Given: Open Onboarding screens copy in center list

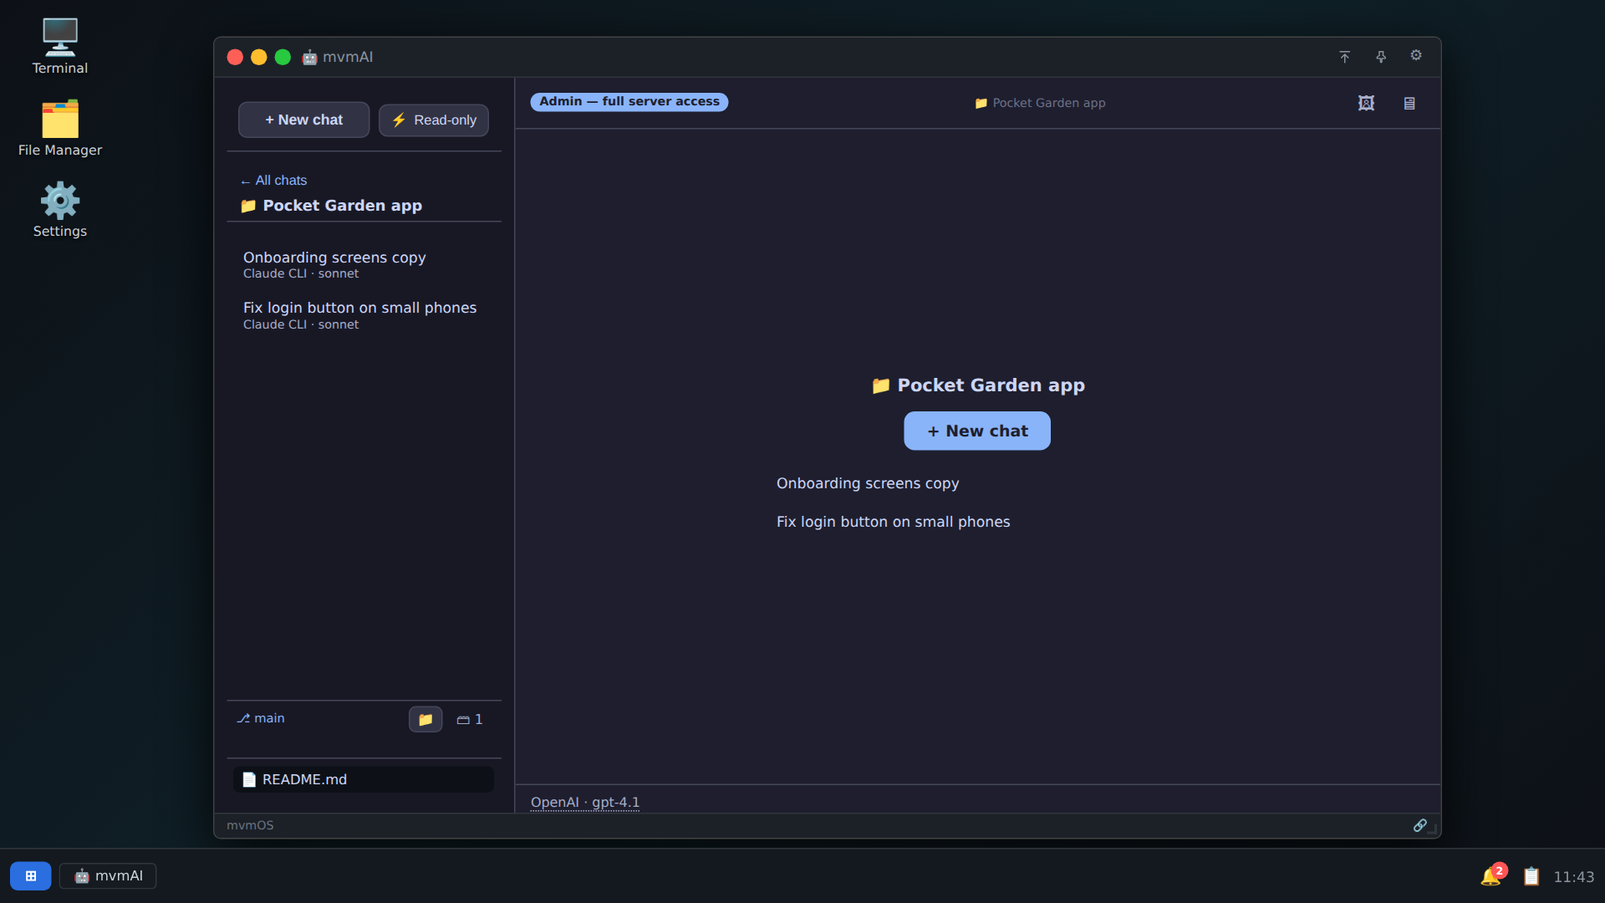Looking at the screenshot, I should [868, 483].
